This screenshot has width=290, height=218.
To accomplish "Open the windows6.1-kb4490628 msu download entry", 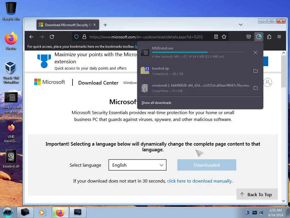I will click(194, 88).
